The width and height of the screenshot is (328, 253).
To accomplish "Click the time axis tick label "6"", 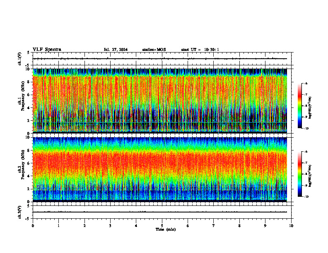I will 188,226.
